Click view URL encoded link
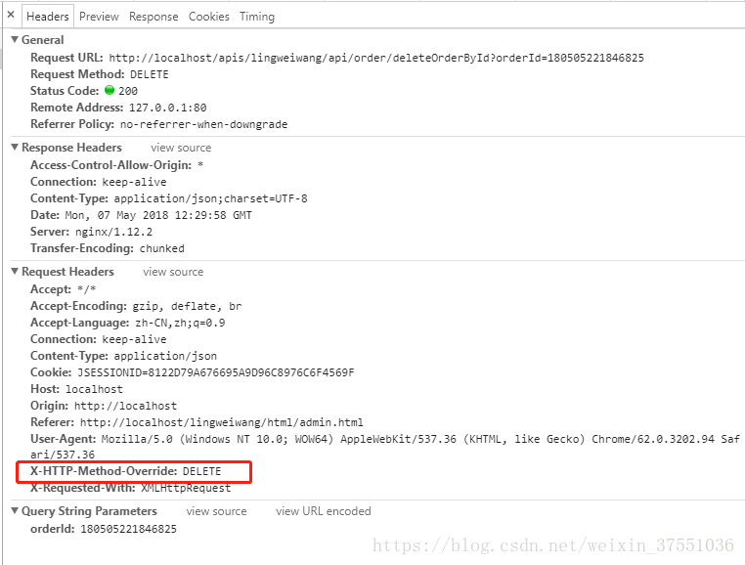 323,511
